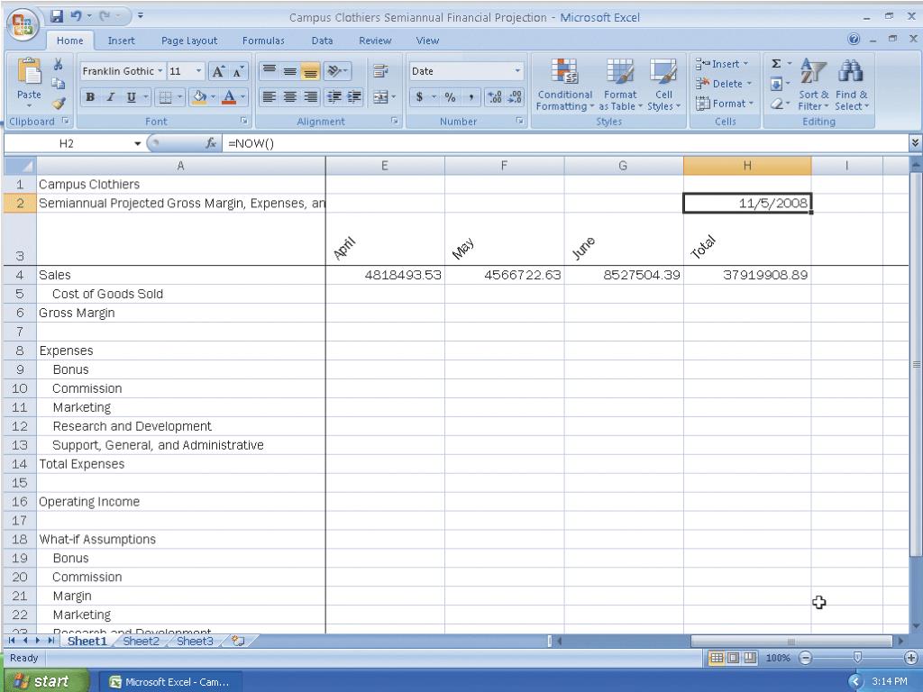
Task: Click Delete in Cells group
Action: coord(724,84)
